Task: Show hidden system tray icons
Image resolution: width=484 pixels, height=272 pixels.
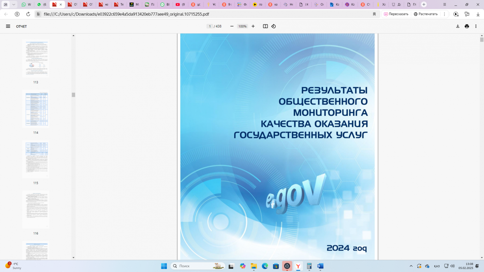Action: point(411,266)
